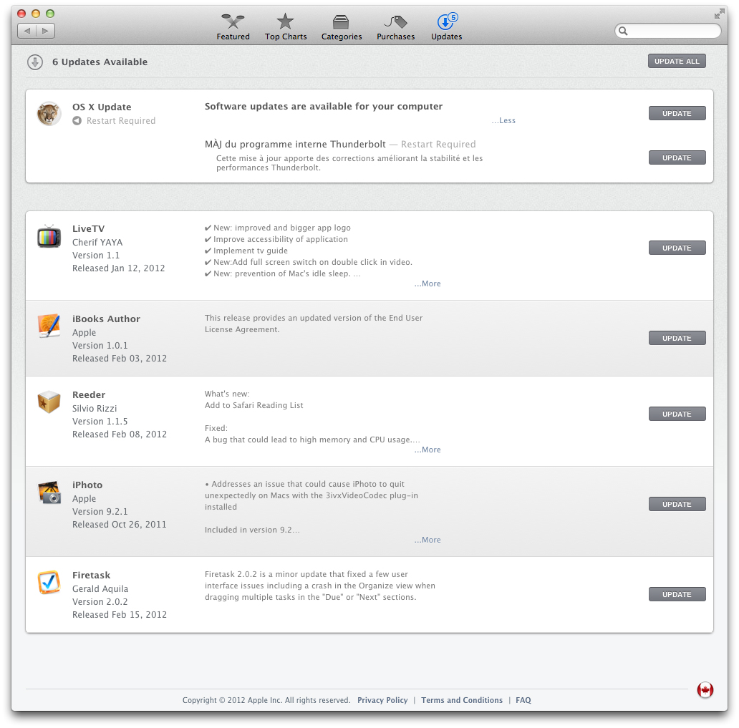Update the OS X software updates

(x=677, y=114)
